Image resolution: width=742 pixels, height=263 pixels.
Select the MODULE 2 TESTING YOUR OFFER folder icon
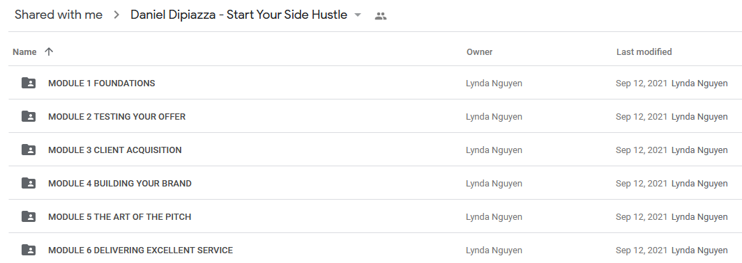click(x=29, y=117)
